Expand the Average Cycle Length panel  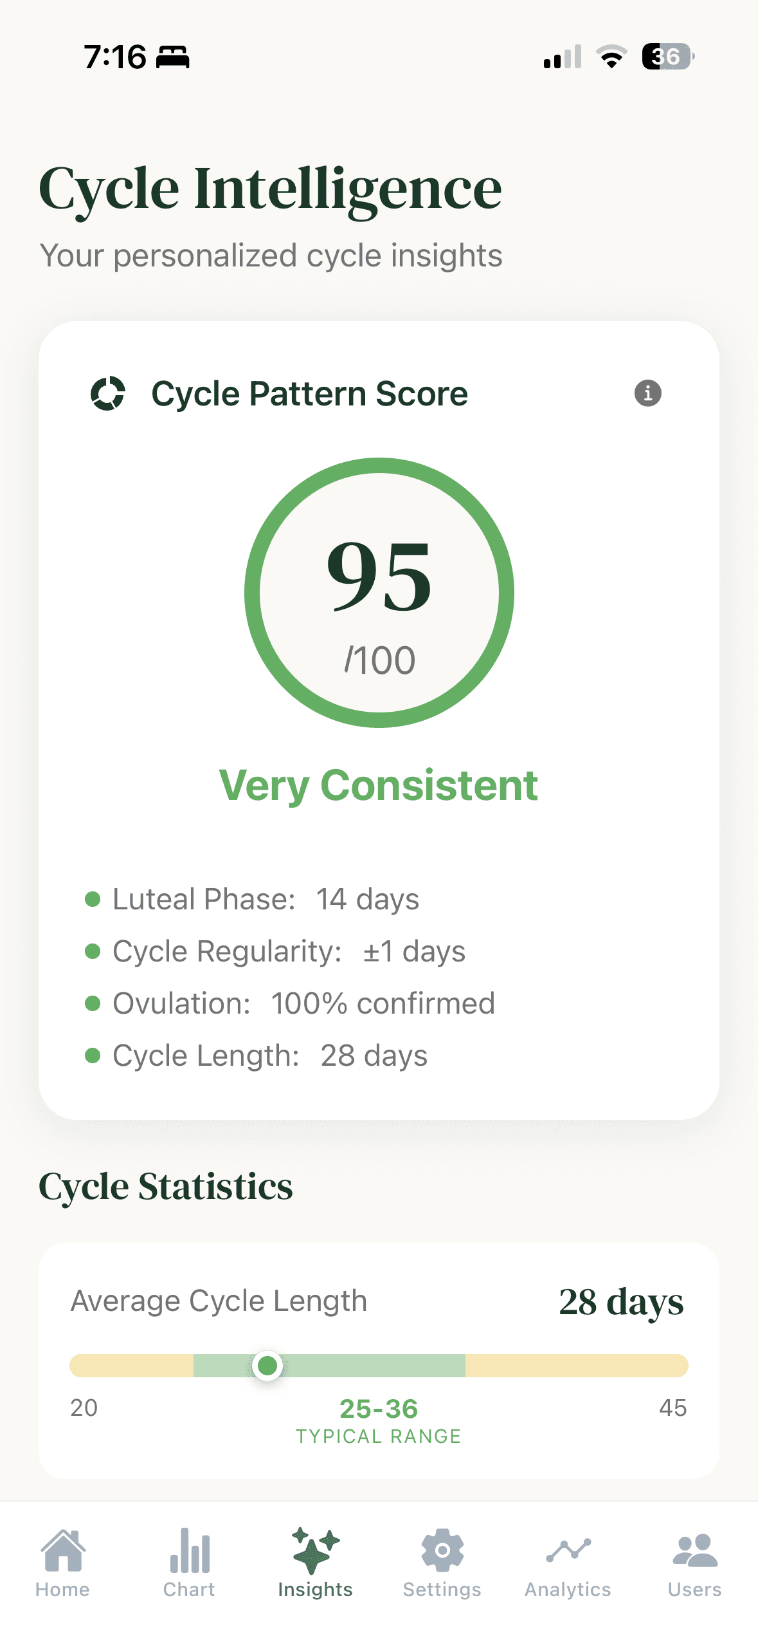pyautogui.click(x=379, y=1358)
